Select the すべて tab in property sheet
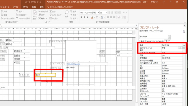The width and height of the screenshot is (188, 106). pyautogui.click(x=167, y=41)
